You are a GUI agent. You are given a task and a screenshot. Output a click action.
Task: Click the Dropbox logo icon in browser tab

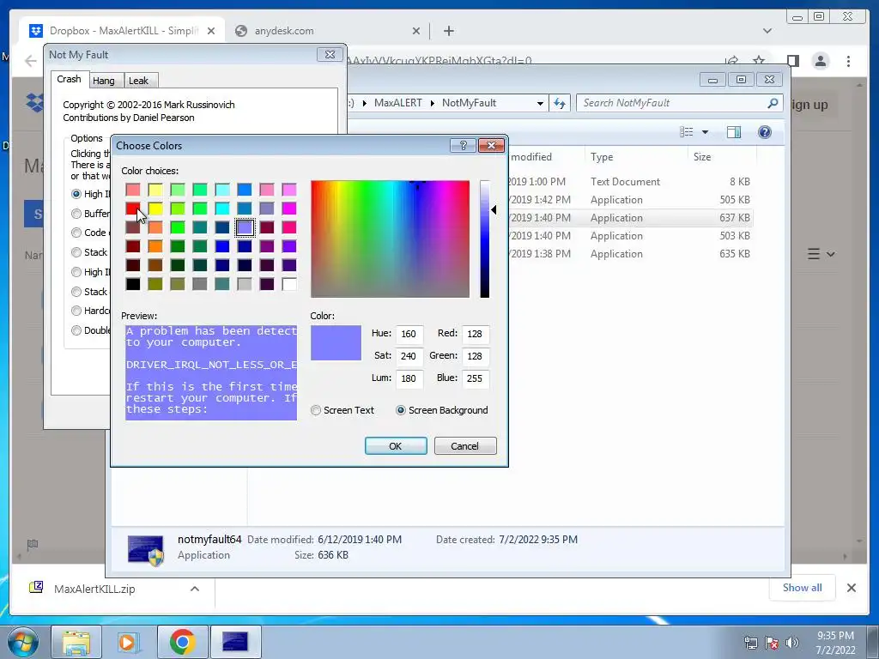click(x=36, y=31)
